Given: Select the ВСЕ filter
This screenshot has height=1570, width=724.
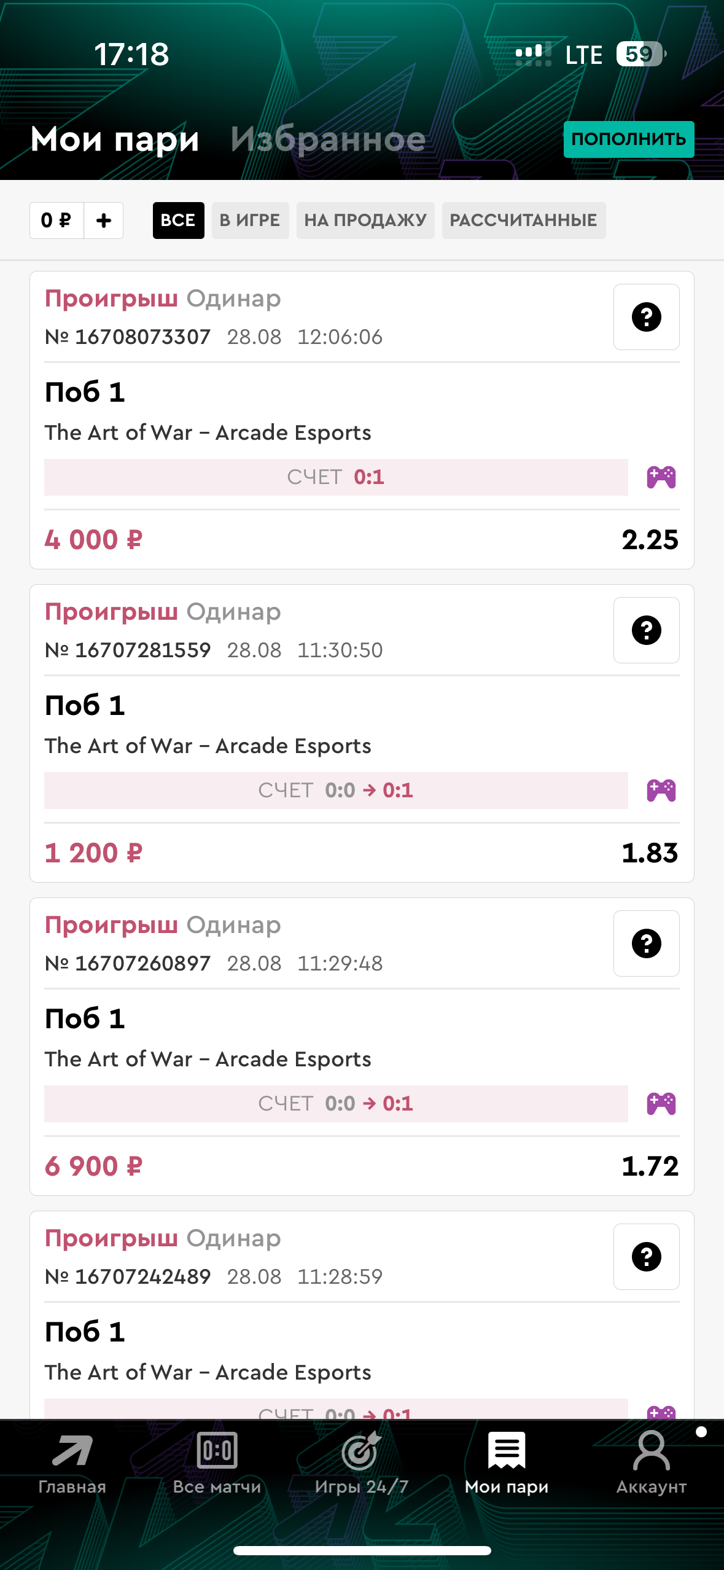Looking at the screenshot, I should [178, 221].
